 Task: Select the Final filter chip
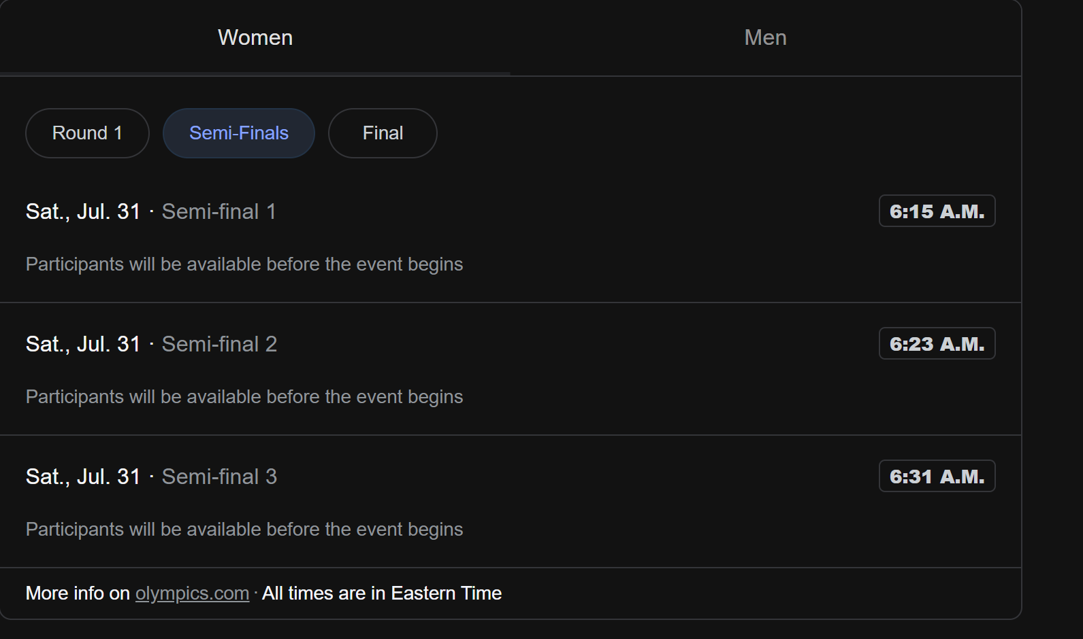[x=383, y=133]
